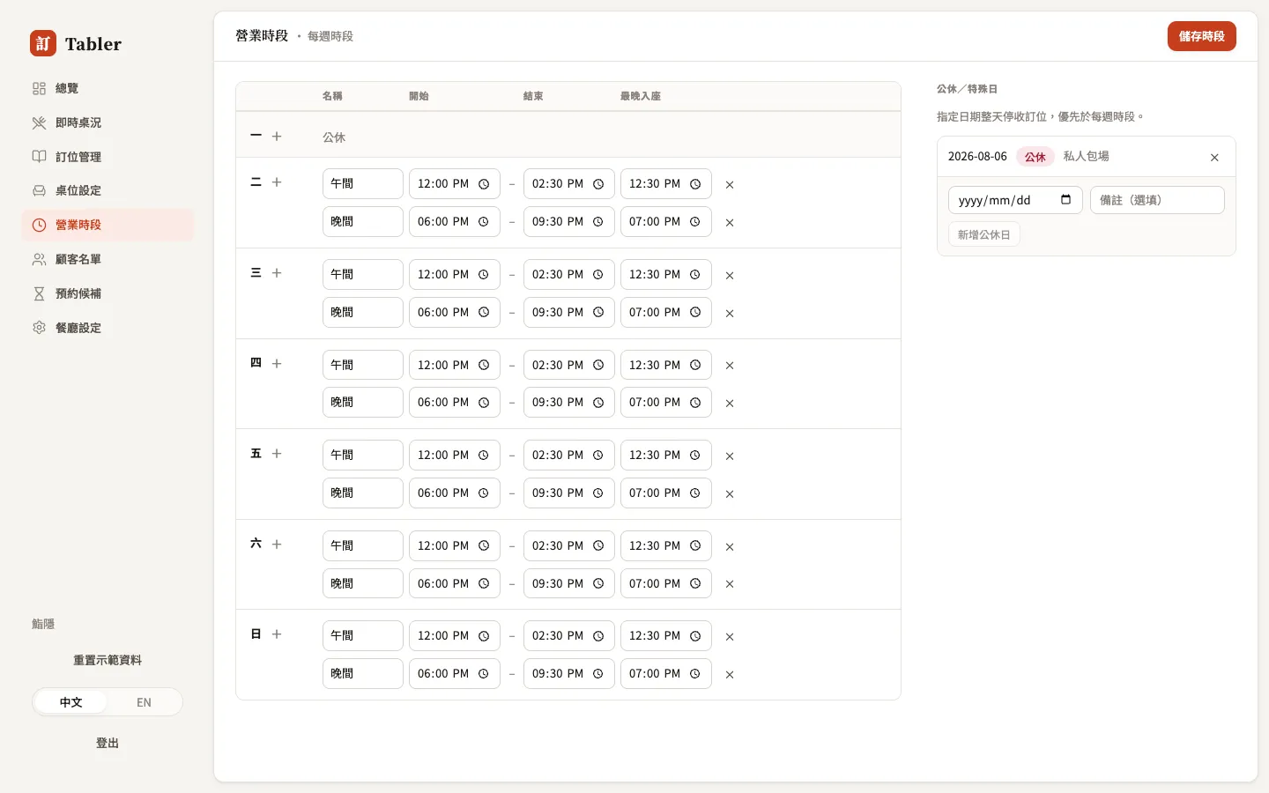Select 營業時段 in the sidebar

(x=108, y=225)
